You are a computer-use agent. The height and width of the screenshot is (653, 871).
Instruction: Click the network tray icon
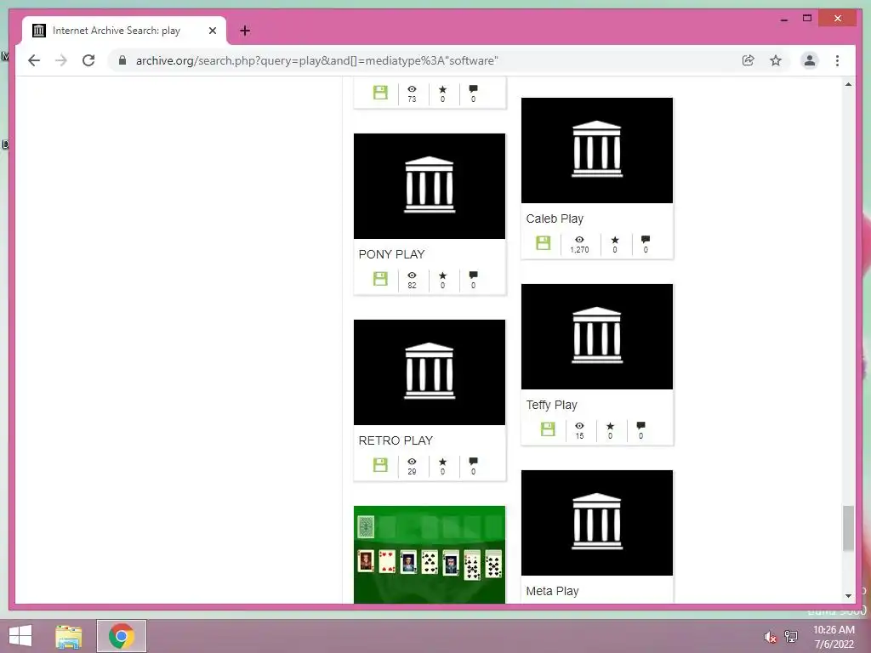(791, 636)
